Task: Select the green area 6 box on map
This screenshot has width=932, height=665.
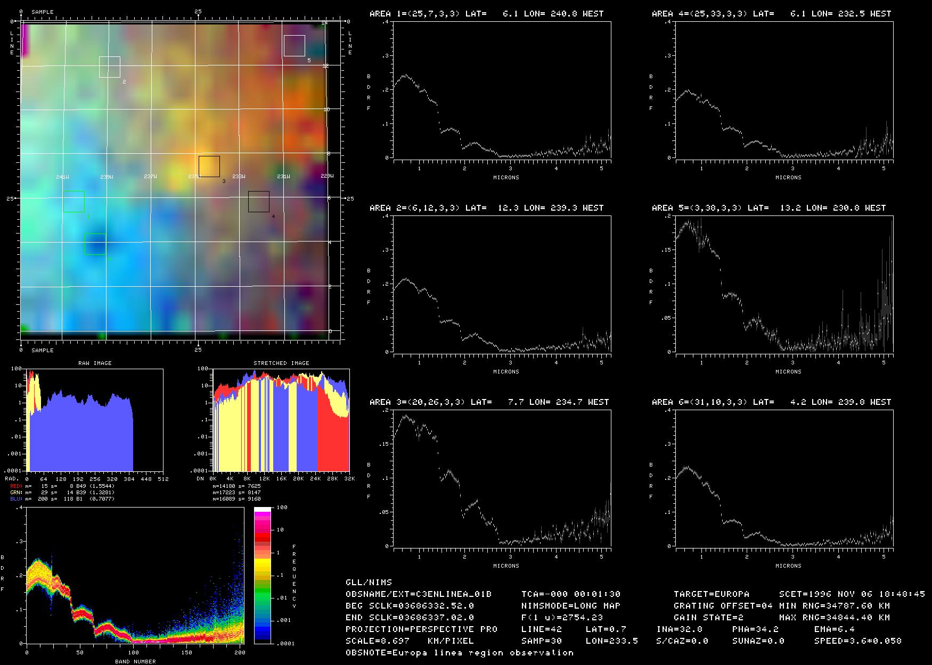Action: [95, 244]
